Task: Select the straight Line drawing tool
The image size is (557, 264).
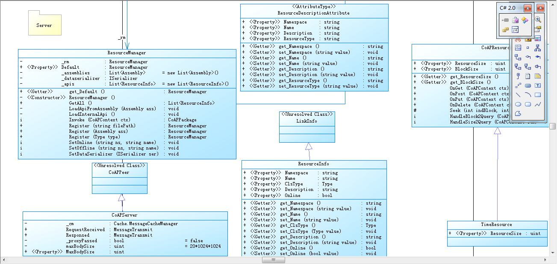Action: click(518, 94)
